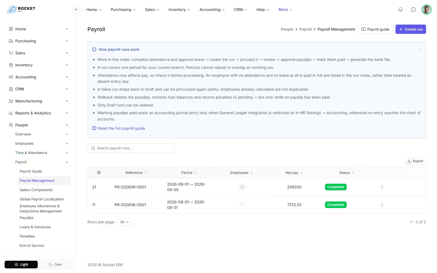Screen dimensions: 437x273
Task: Open the Help top menu
Action: click(263, 10)
